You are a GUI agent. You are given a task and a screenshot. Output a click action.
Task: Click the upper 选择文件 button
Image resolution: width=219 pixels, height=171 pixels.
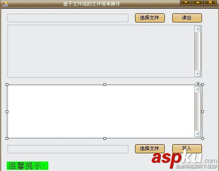150,18
